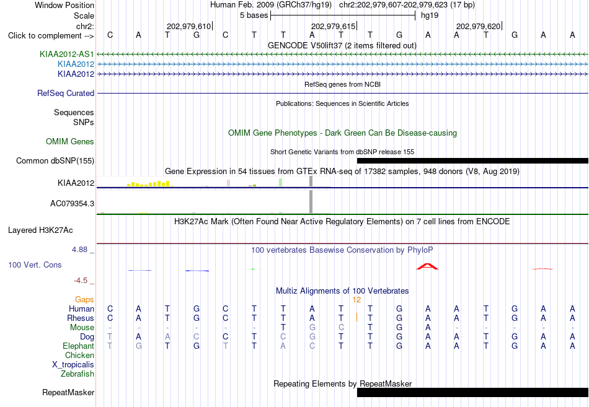589x407 pixels.
Task: Open 100 vertebrates Basewise Conservation PhyloP title
Action: click(342, 250)
